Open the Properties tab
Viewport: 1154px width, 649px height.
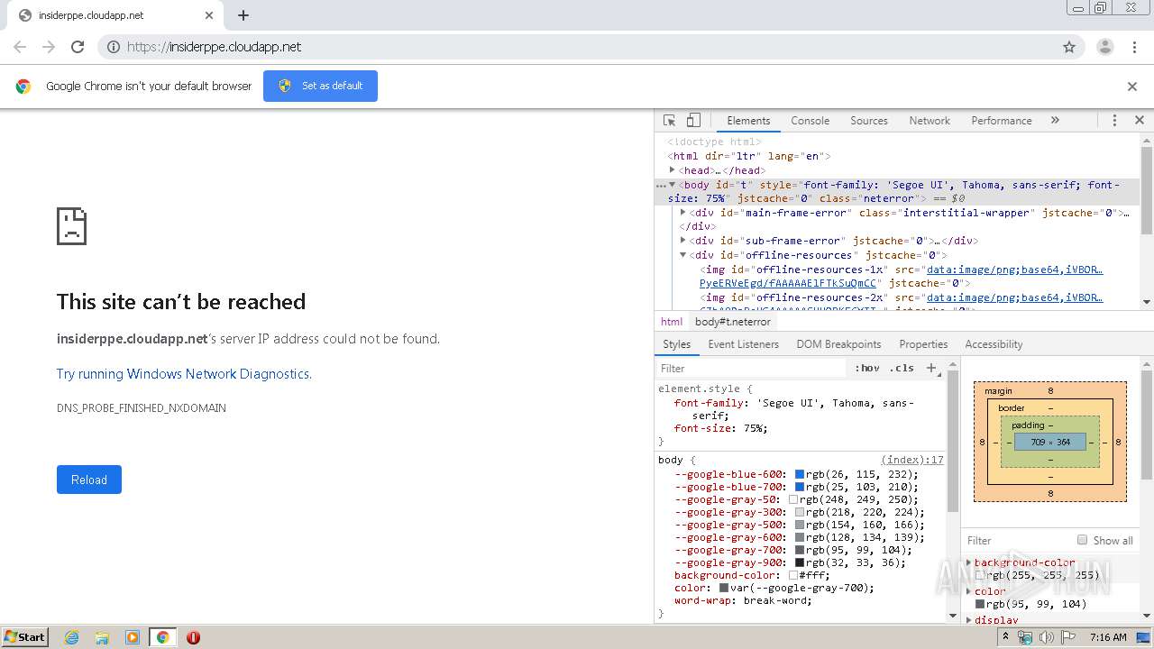[x=923, y=344]
